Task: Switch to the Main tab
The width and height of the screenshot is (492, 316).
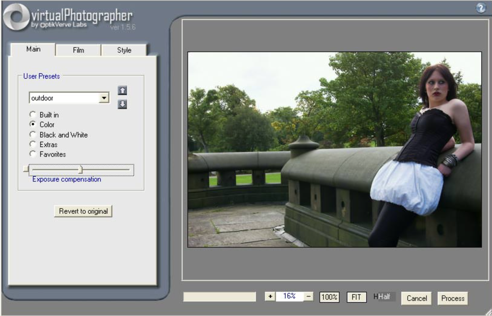Action: pos(33,50)
